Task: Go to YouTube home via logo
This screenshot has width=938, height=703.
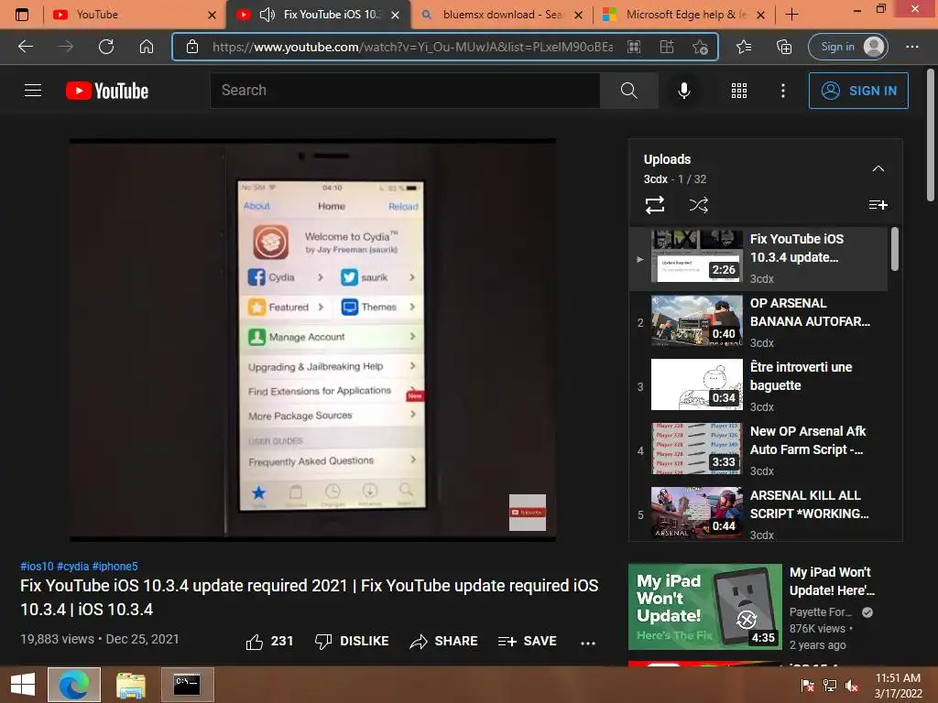Action: [107, 91]
